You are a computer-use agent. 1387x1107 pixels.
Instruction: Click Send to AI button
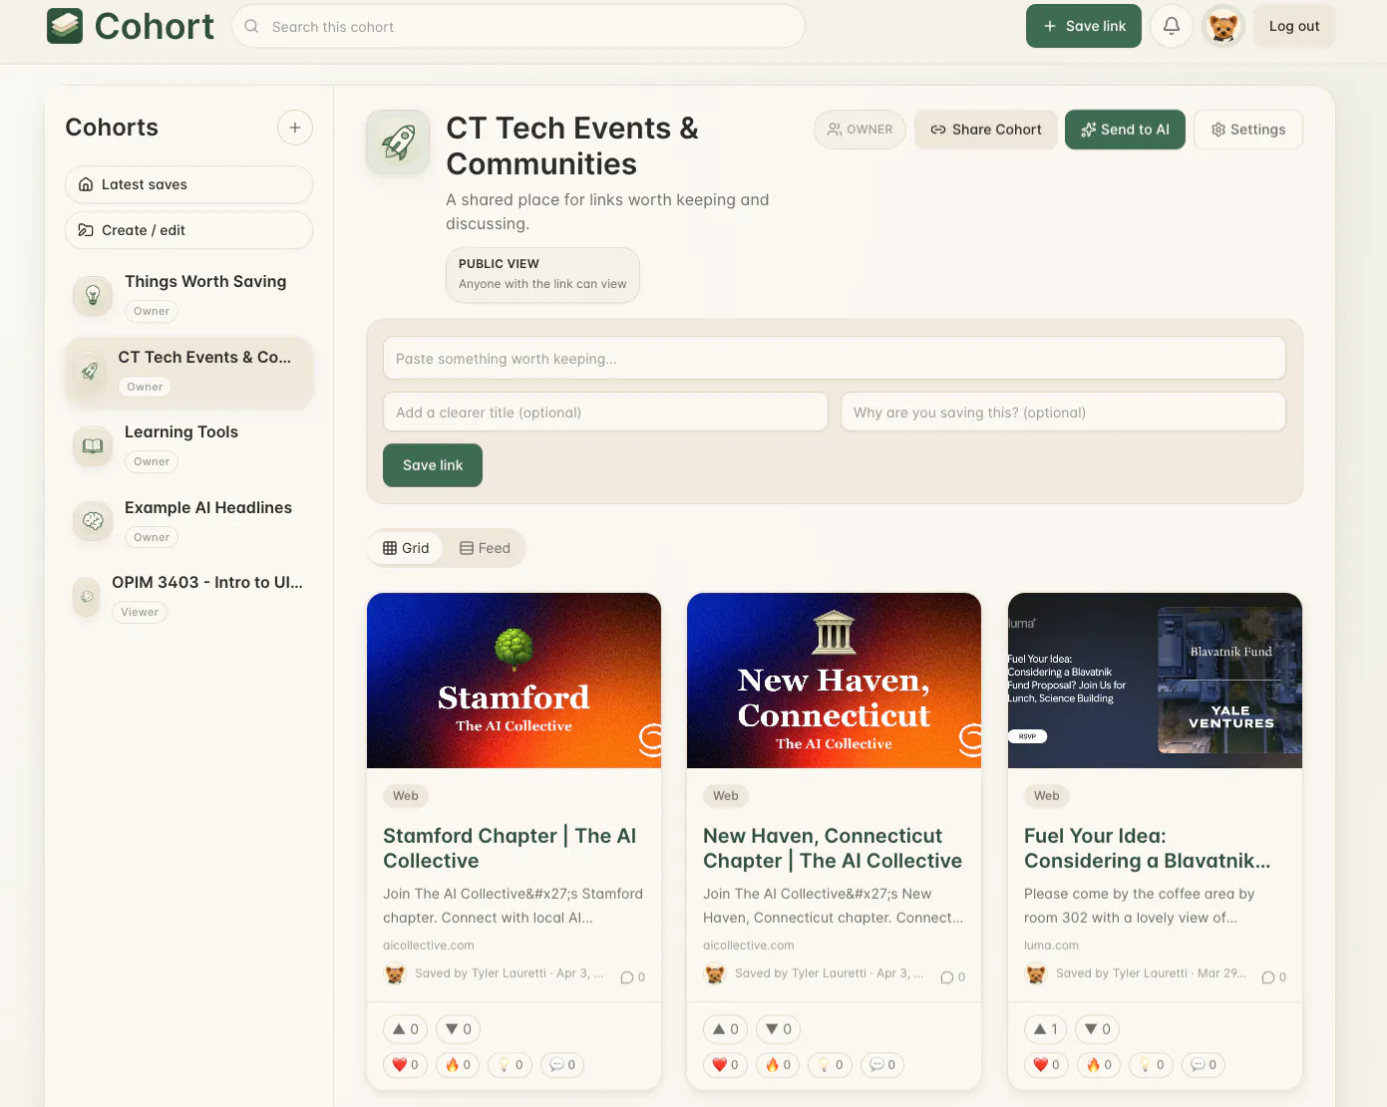point(1125,130)
